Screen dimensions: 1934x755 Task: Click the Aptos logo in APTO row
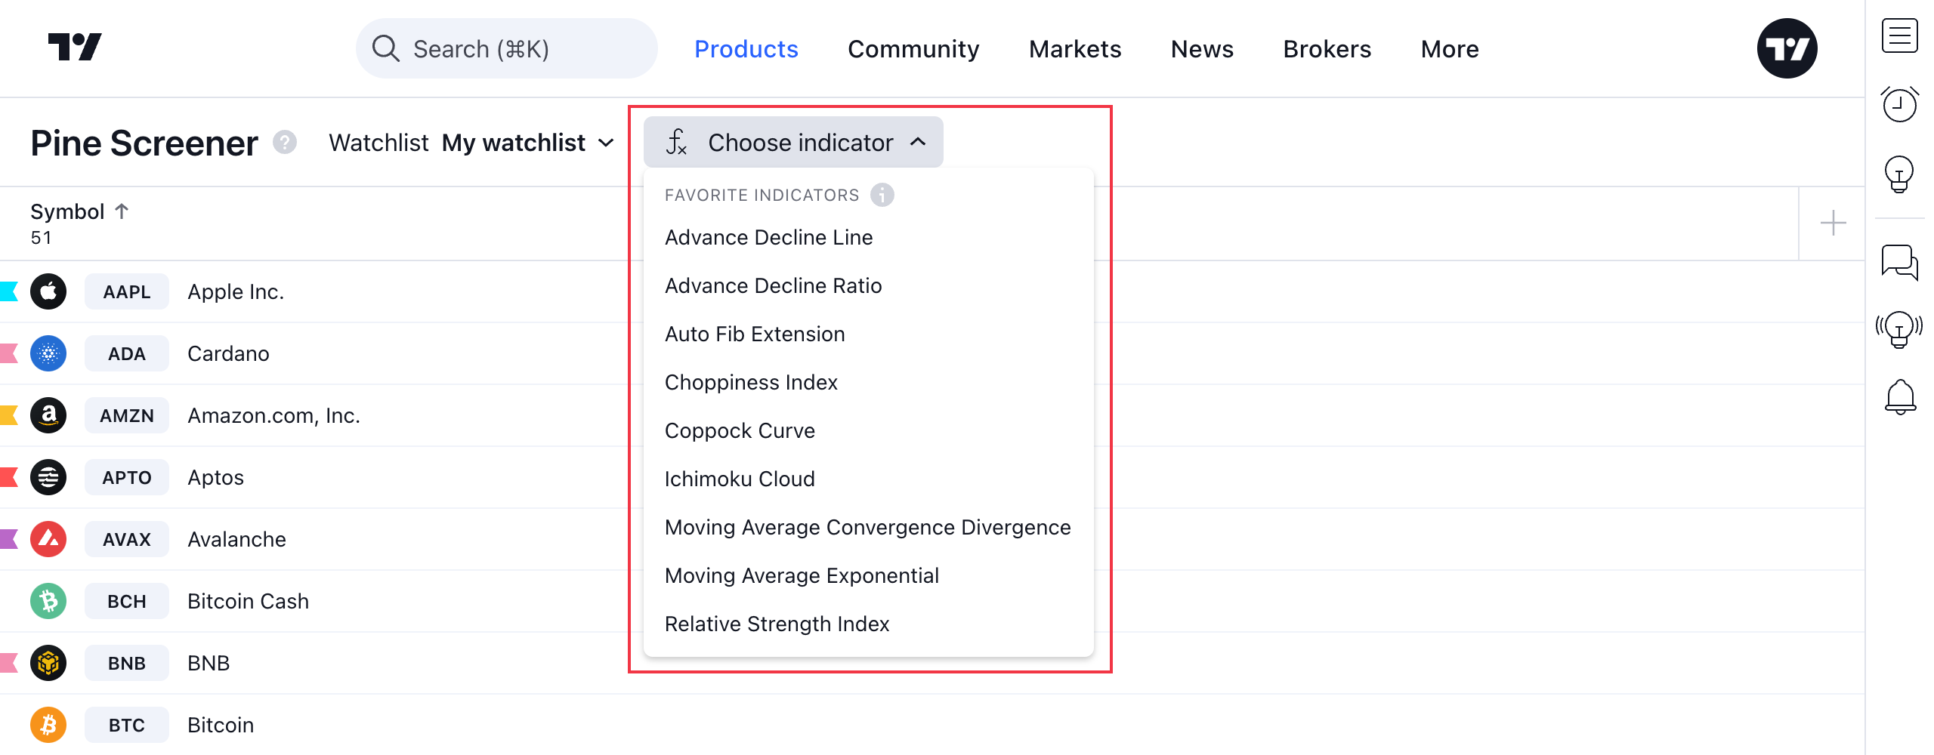(48, 477)
